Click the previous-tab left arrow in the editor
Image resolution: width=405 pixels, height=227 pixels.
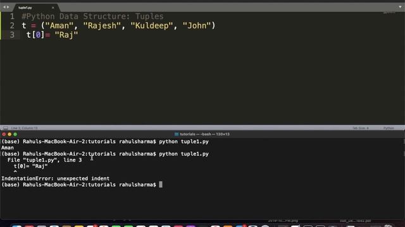point(4,7)
